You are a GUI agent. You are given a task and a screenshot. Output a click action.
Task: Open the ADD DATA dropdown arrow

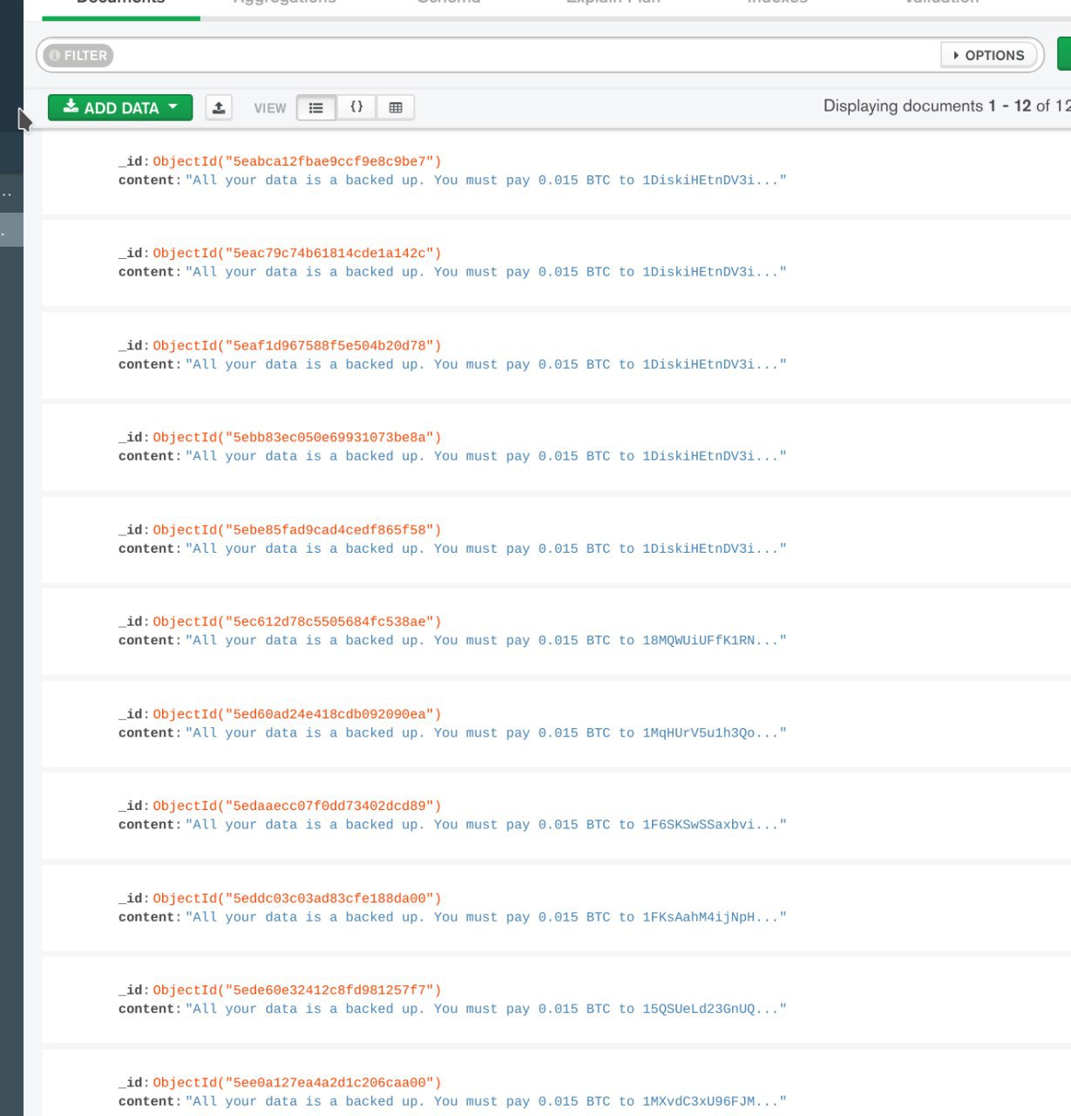coord(173,106)
